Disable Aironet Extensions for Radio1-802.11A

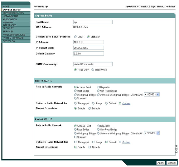tap(90, 147)
